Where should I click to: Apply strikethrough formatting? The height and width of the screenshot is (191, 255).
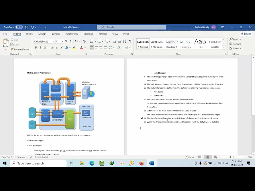(52, 48)
